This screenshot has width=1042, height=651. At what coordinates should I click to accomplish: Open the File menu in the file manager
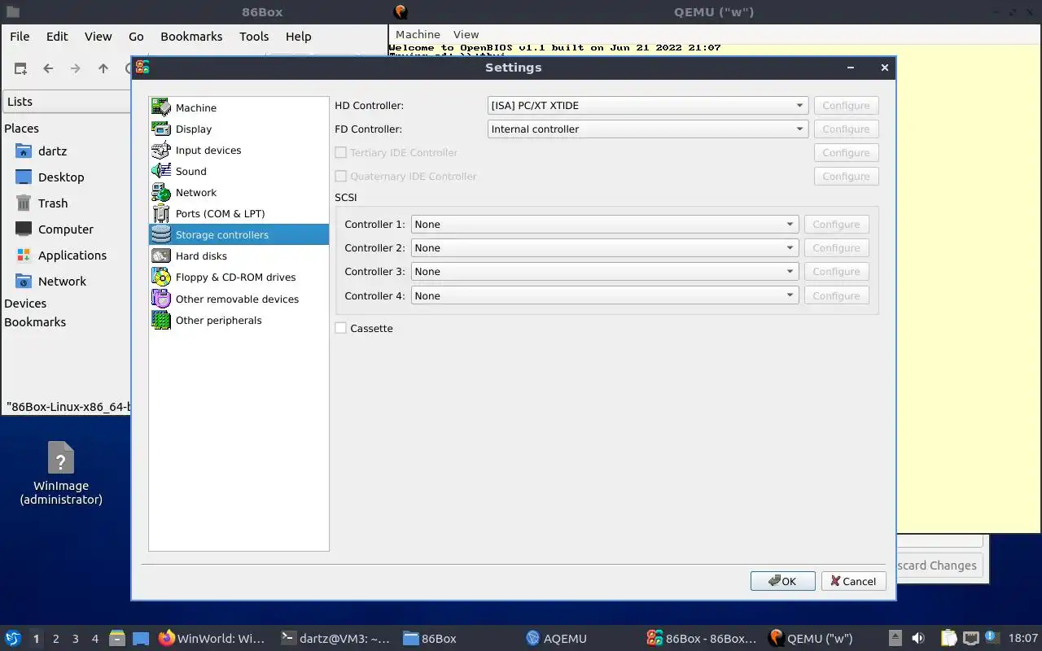(x=20, y=36)
